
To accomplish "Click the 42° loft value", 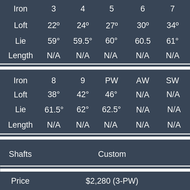I will coord(83,94).
